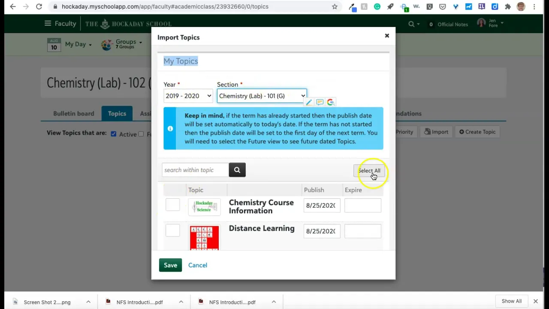Expand the Groups dropdown

pyautogui.click(x=128, y=44)
